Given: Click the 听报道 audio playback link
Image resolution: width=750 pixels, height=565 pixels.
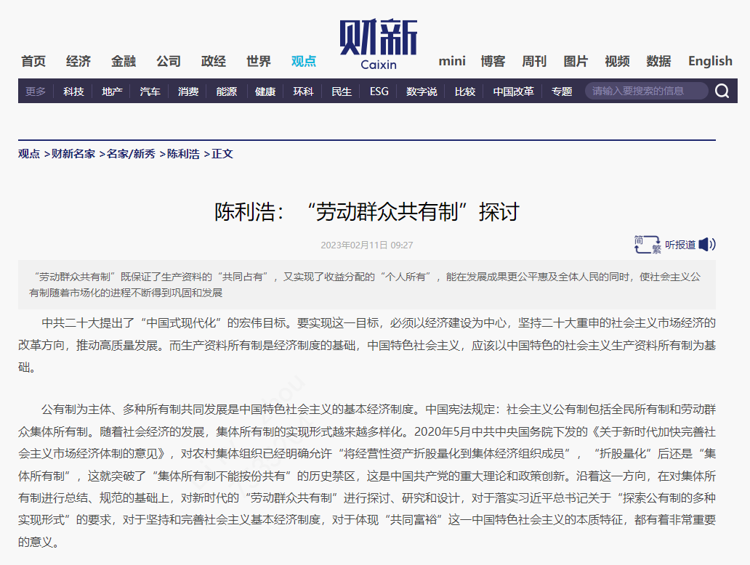Looking at the screenshot, I should point(680,245).
